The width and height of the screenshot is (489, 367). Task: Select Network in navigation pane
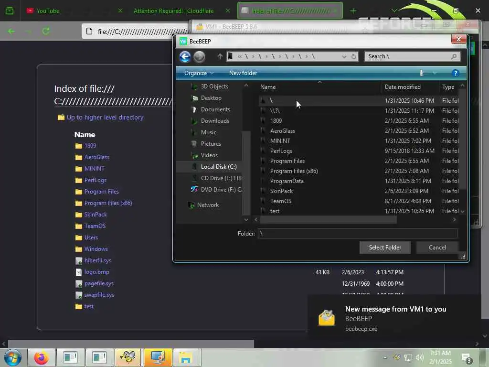pos(203,205)
